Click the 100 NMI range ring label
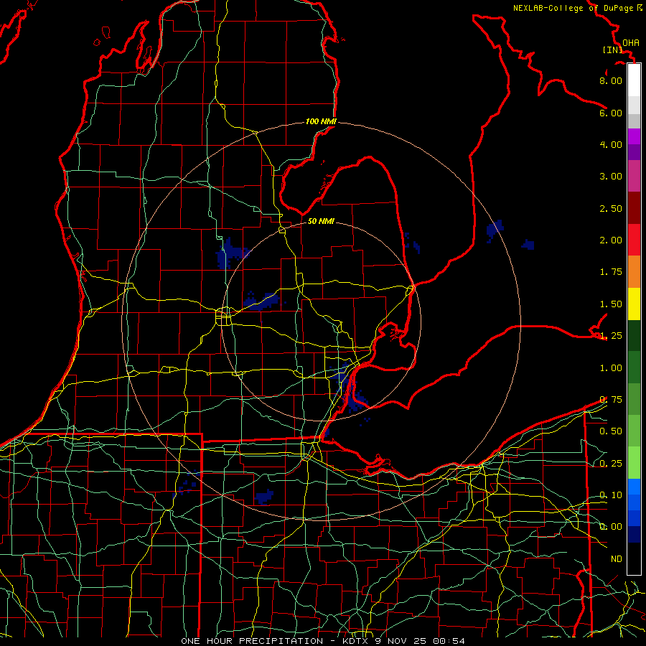This screenshot has height=646, width=646. click(x=321, y=121)
